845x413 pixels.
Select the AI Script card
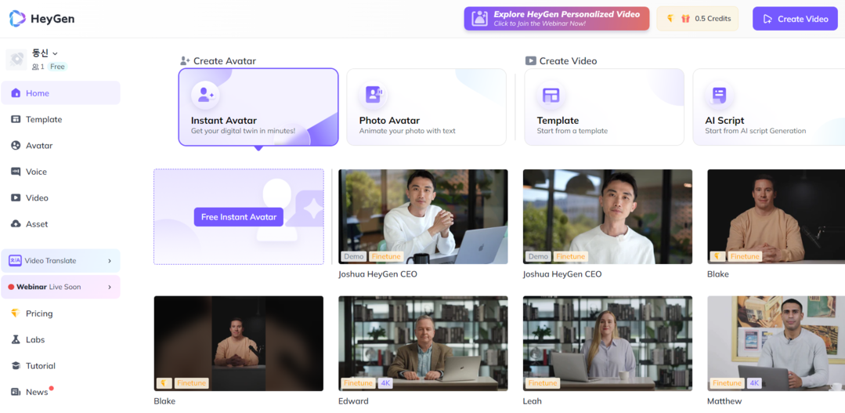pos(768,107)
